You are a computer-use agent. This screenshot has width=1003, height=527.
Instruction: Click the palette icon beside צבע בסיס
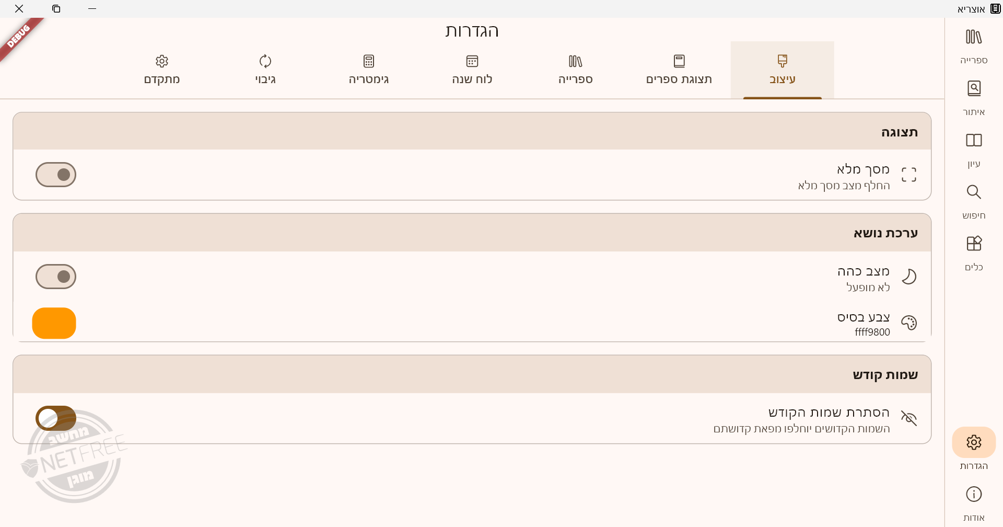(x=908, y=323)
